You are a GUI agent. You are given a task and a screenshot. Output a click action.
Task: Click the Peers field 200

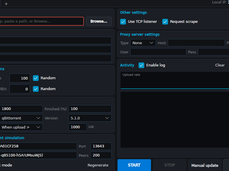[x=101, y=155]
